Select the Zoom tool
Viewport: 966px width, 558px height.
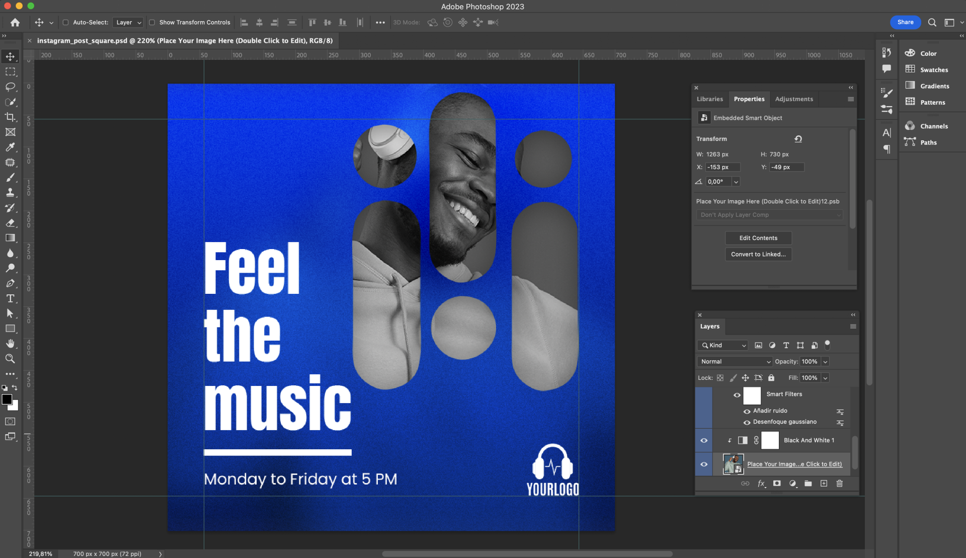(10, 358)
